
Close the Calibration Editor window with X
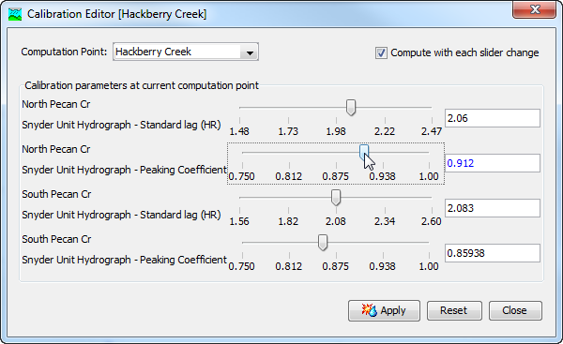pos(535,9)
